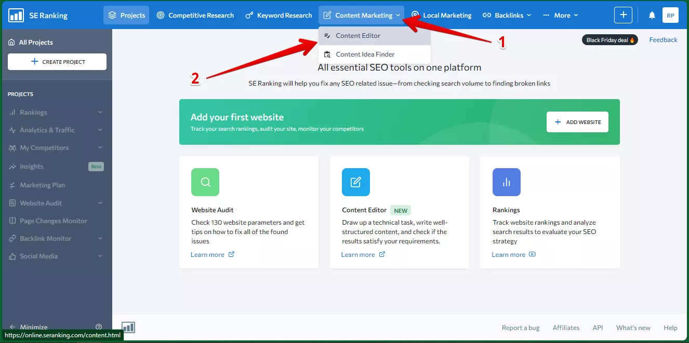Click the Feedback link
The height and width of the screenshot is (343, 689).
(663, 40)
